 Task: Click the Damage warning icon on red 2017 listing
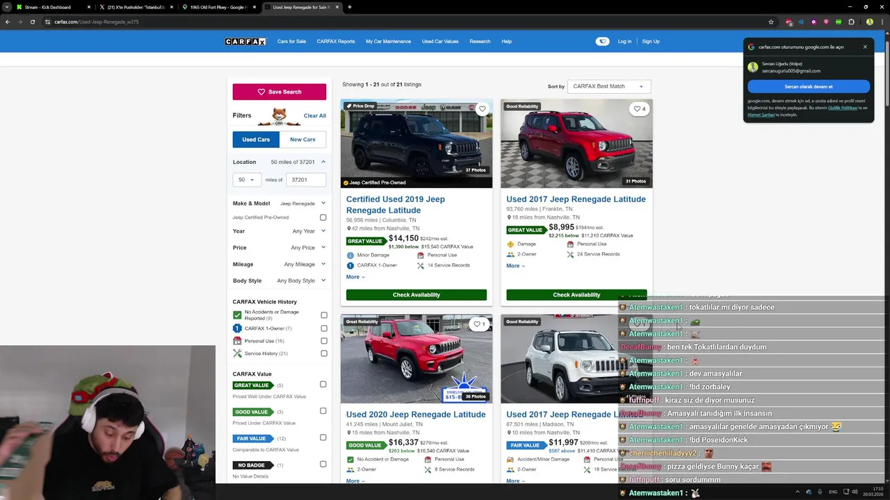pos(510,244)
